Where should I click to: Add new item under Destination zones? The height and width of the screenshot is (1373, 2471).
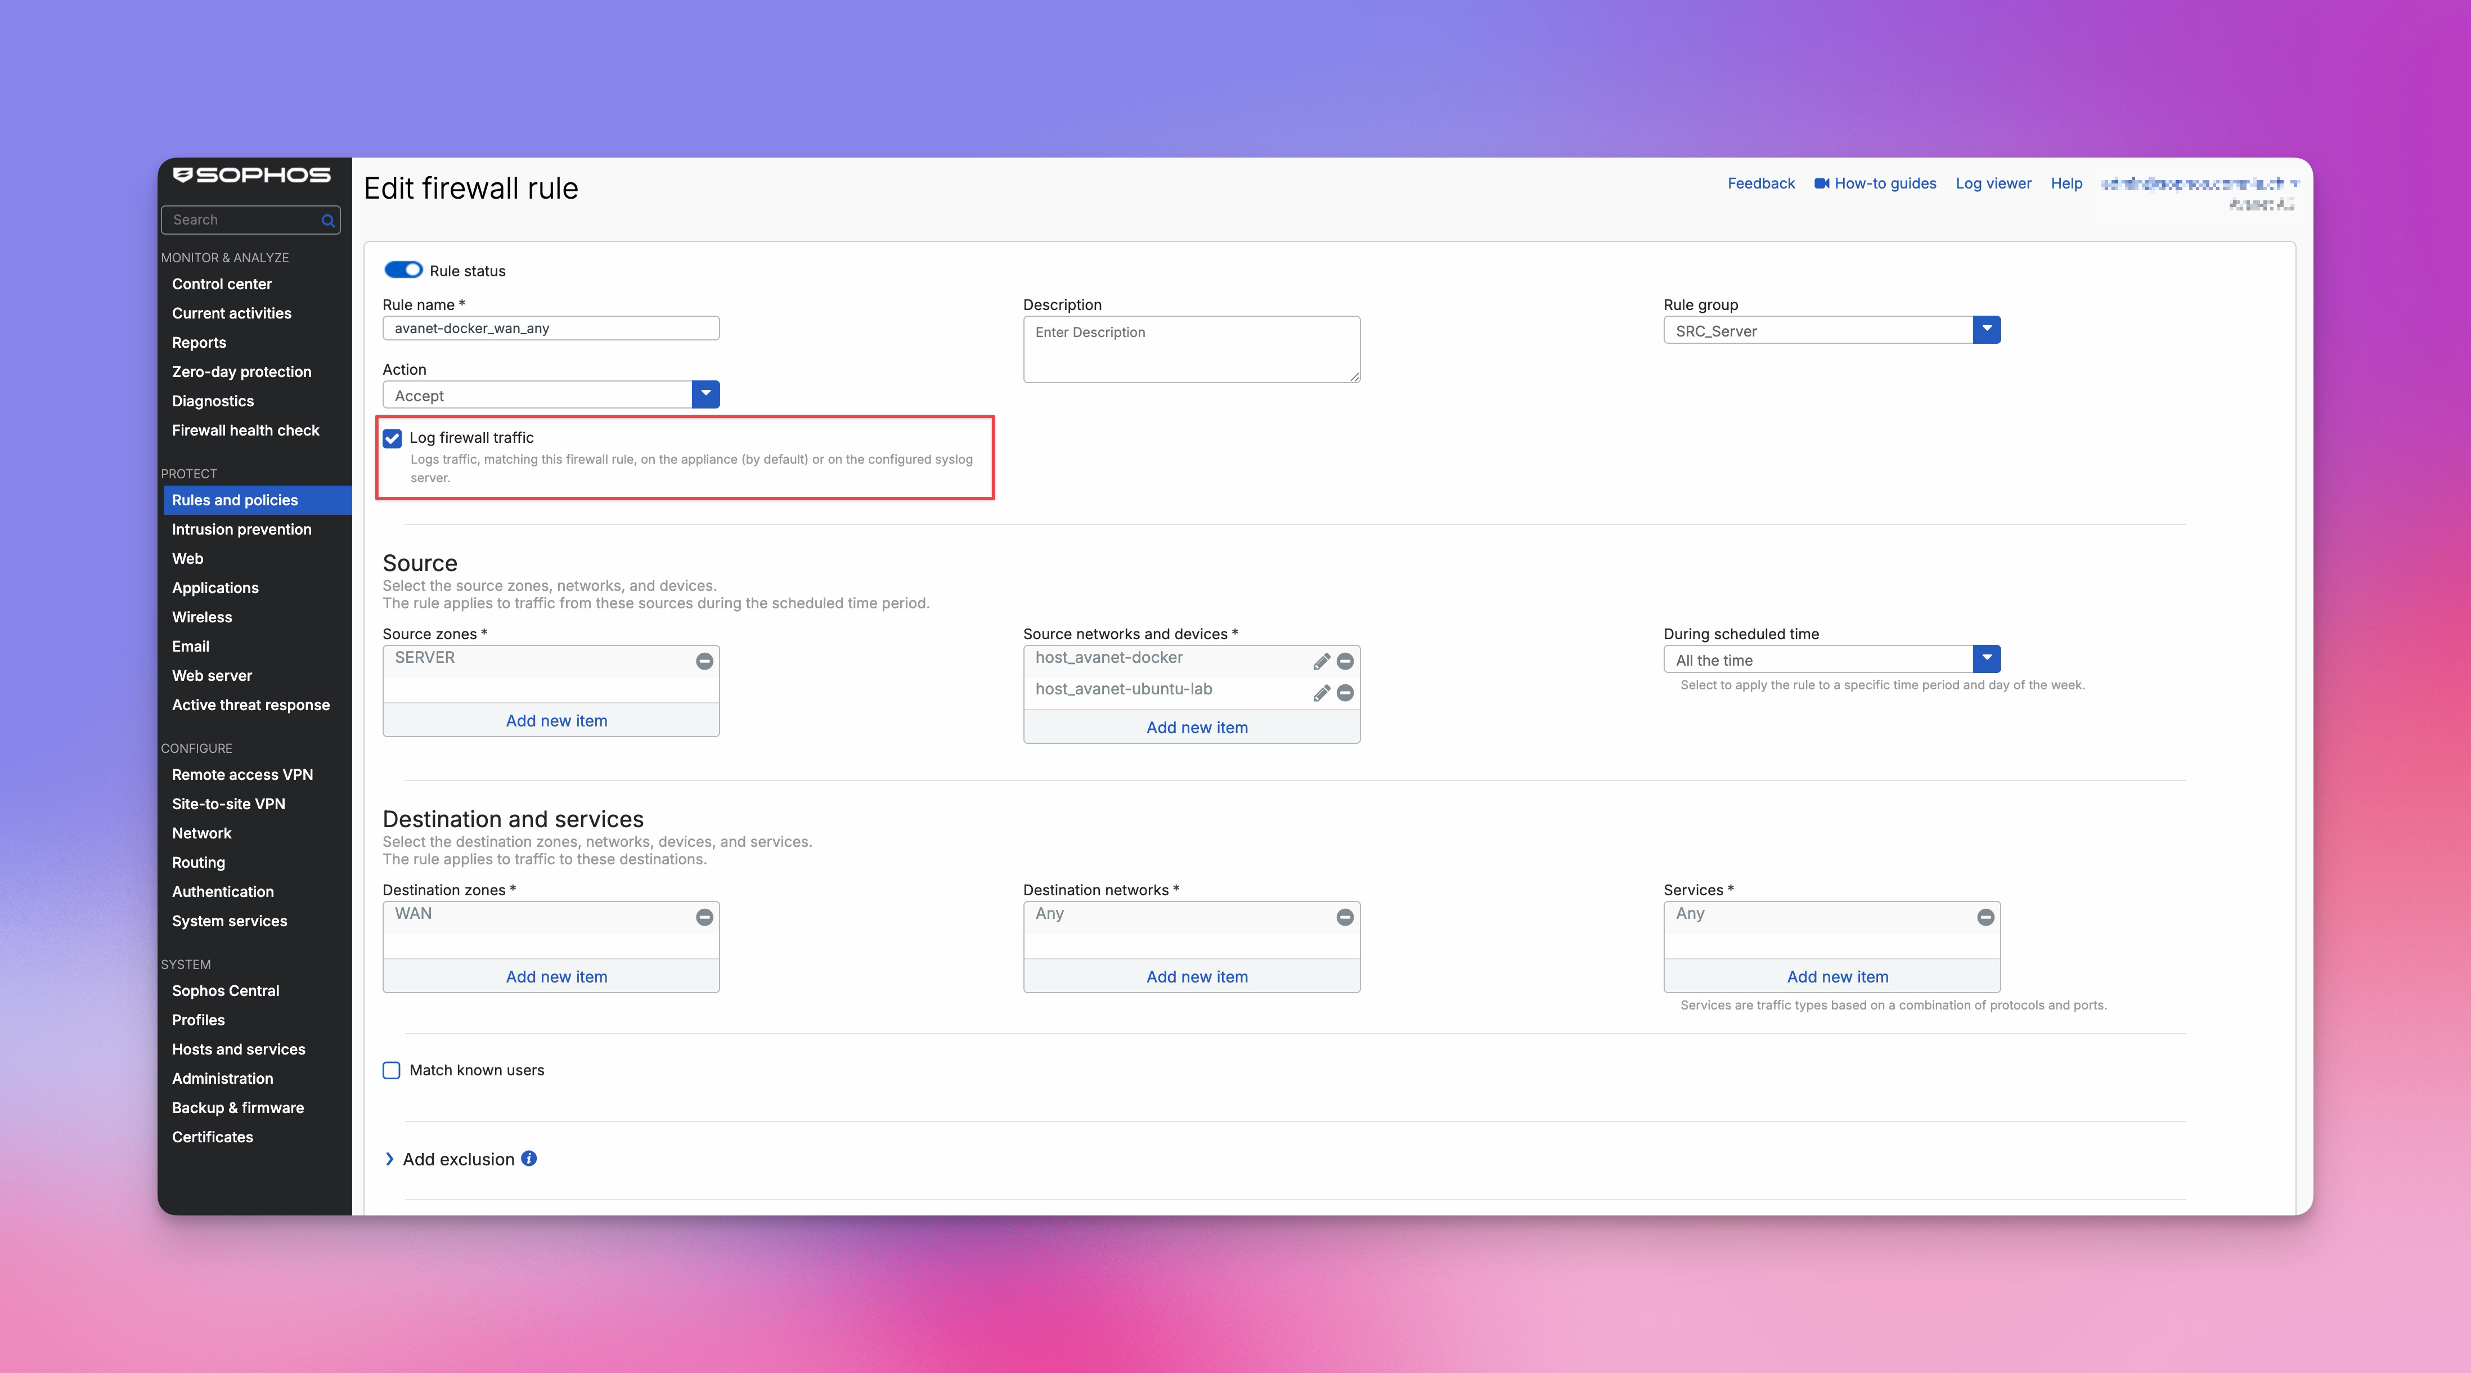tap(556, 977)
